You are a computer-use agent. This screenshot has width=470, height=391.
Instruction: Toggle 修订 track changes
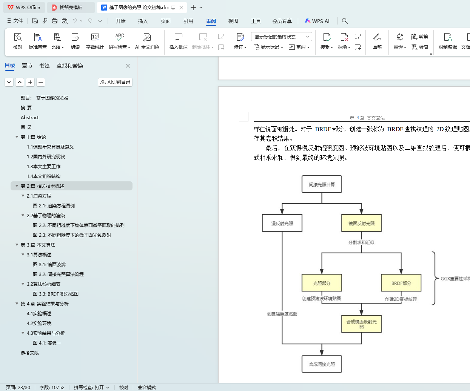click(240, 41)
